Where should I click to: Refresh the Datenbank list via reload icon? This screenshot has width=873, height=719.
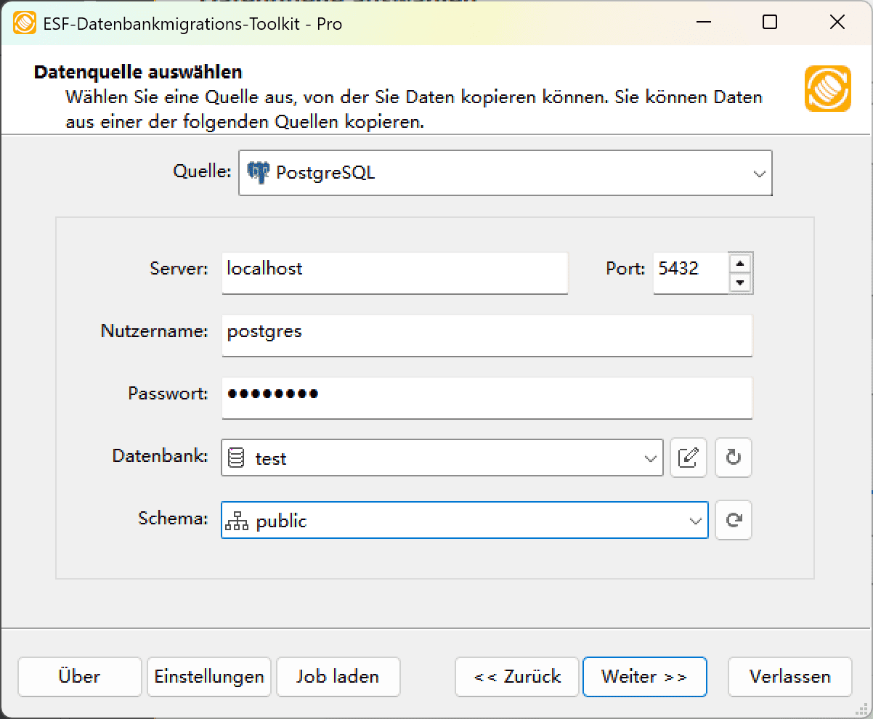click(x=733, y=458)
